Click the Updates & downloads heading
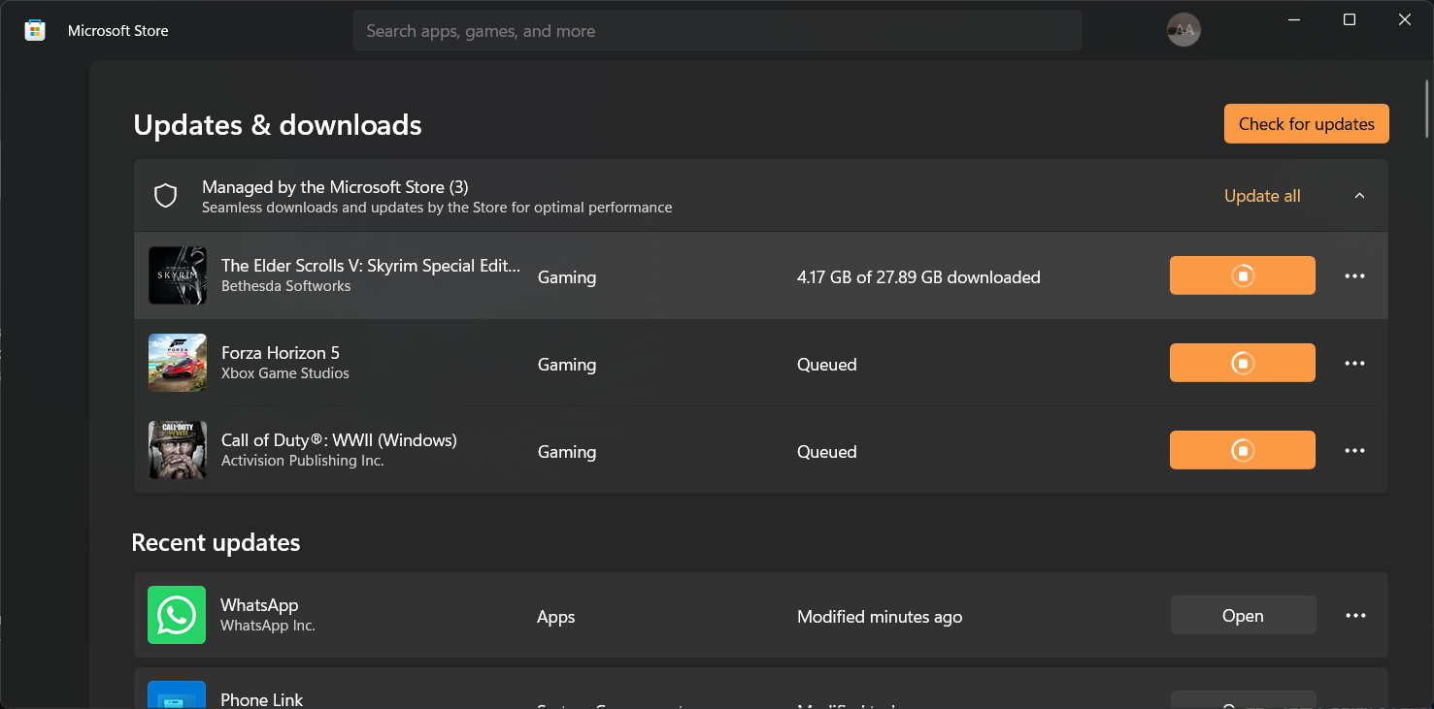The image size is (1434, 709). pyautogui.click(x=278, y=125)
